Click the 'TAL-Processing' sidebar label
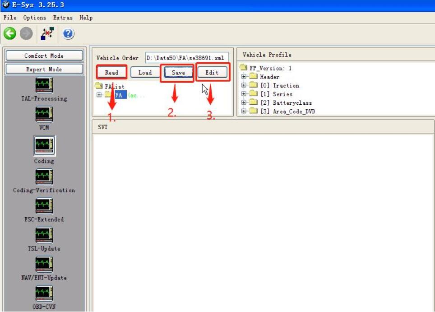This screenshot has height=312, width=435. coord(44,98)
